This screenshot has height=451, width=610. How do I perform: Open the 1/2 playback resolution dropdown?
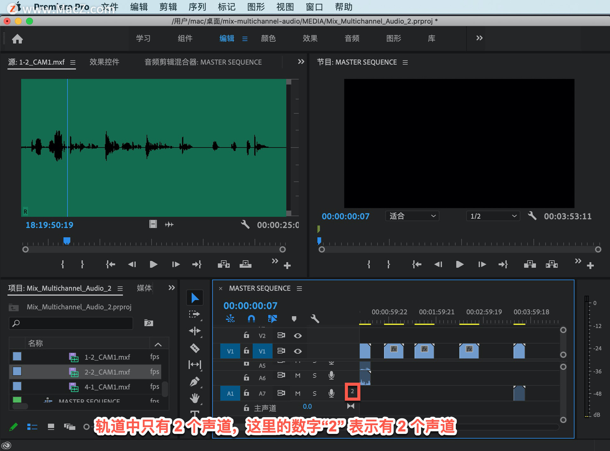(493, 216)
